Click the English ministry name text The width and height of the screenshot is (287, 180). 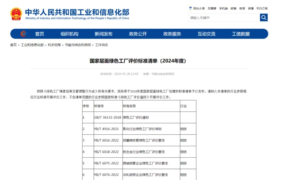click(x=77, y=18)
